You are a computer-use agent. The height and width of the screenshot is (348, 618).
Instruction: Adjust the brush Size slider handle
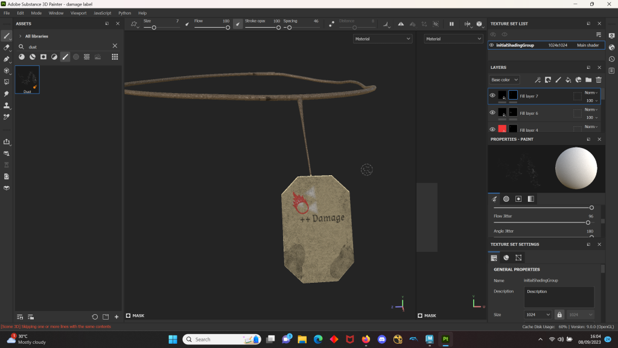154,28
